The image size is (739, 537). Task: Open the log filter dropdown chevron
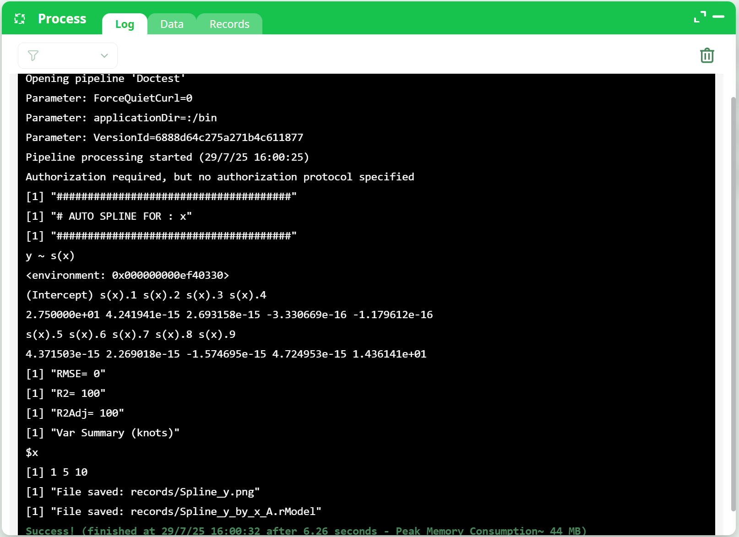coord(104,56)
